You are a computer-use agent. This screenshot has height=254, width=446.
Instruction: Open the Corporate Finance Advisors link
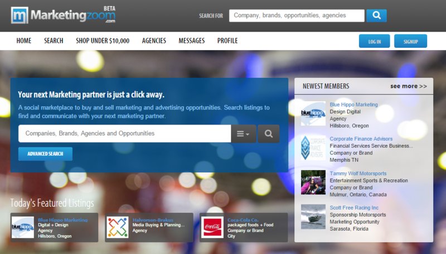pos(361,139)
